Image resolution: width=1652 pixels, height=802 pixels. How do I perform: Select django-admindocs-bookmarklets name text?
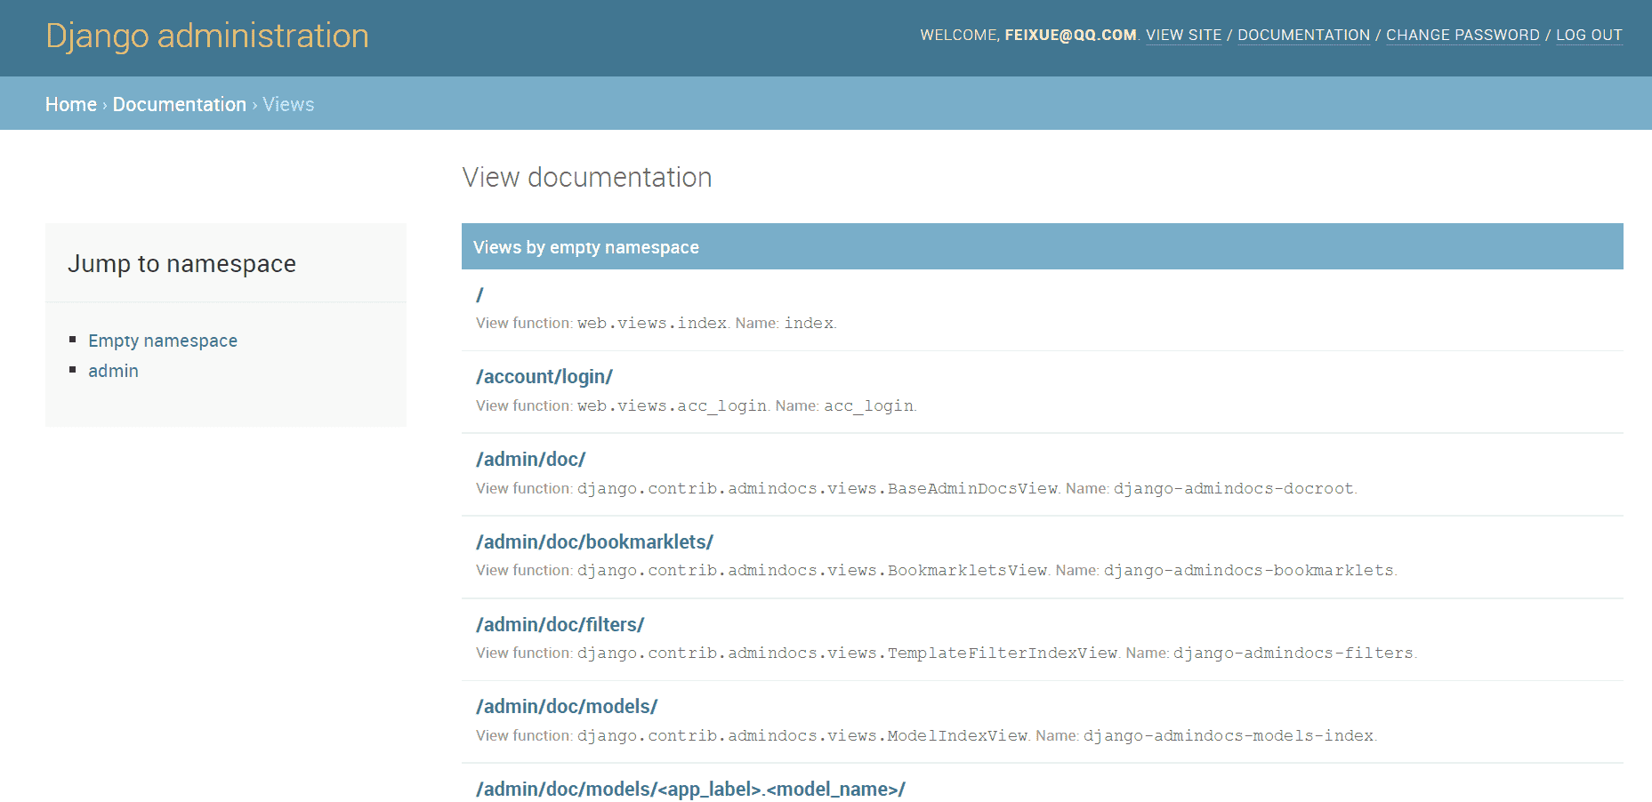pyautogui.click(x=1249, y=571)
